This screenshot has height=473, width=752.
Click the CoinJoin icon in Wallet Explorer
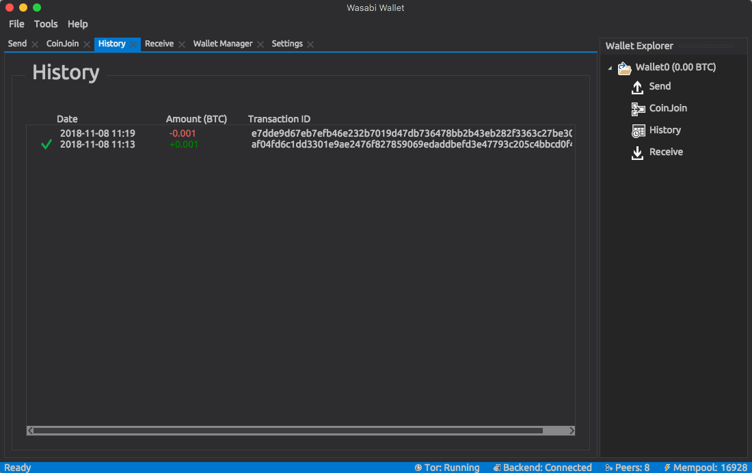[x=638, y=109]
